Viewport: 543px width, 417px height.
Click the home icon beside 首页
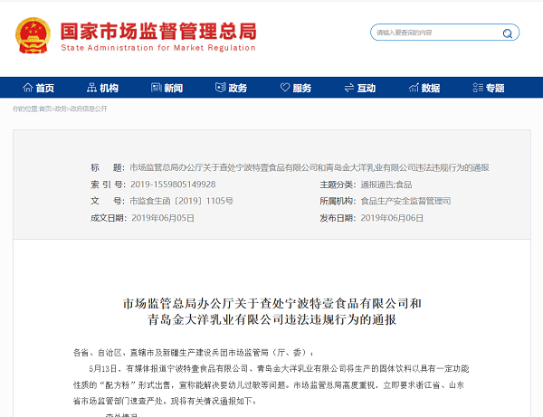27,88
